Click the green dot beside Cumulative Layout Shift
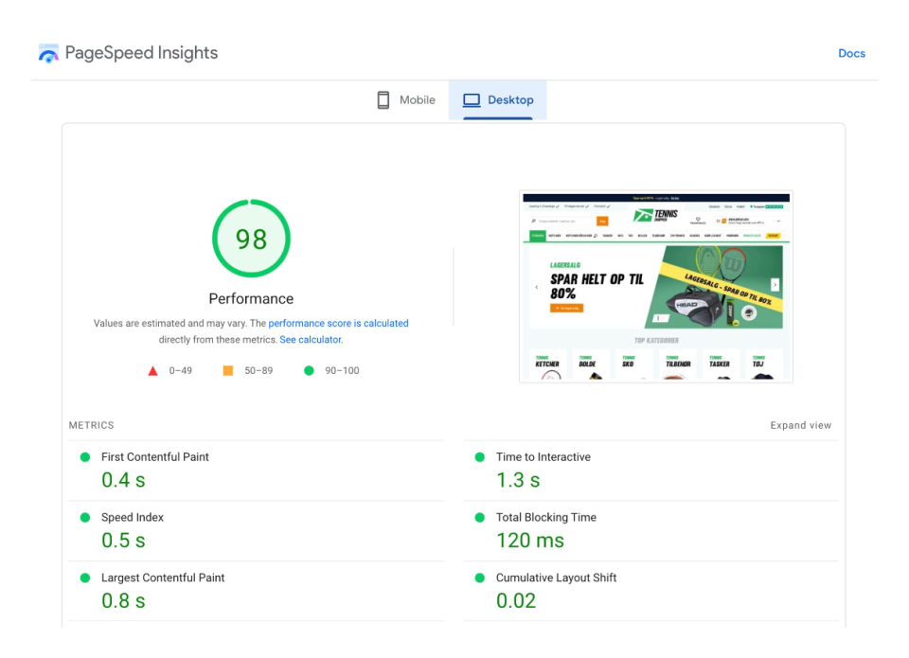The image size is (909, 658). tap(480, 578)
